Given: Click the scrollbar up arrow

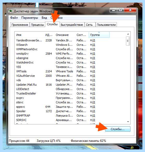Looking at the screenshot, I should point(128,34).
